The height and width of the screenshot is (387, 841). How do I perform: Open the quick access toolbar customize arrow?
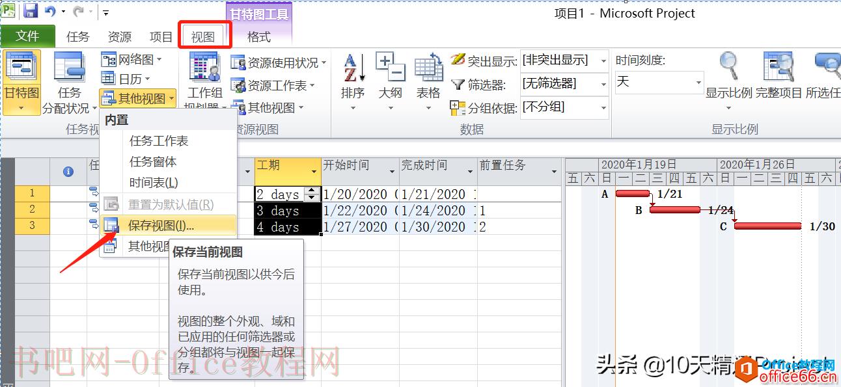(105, 12)
